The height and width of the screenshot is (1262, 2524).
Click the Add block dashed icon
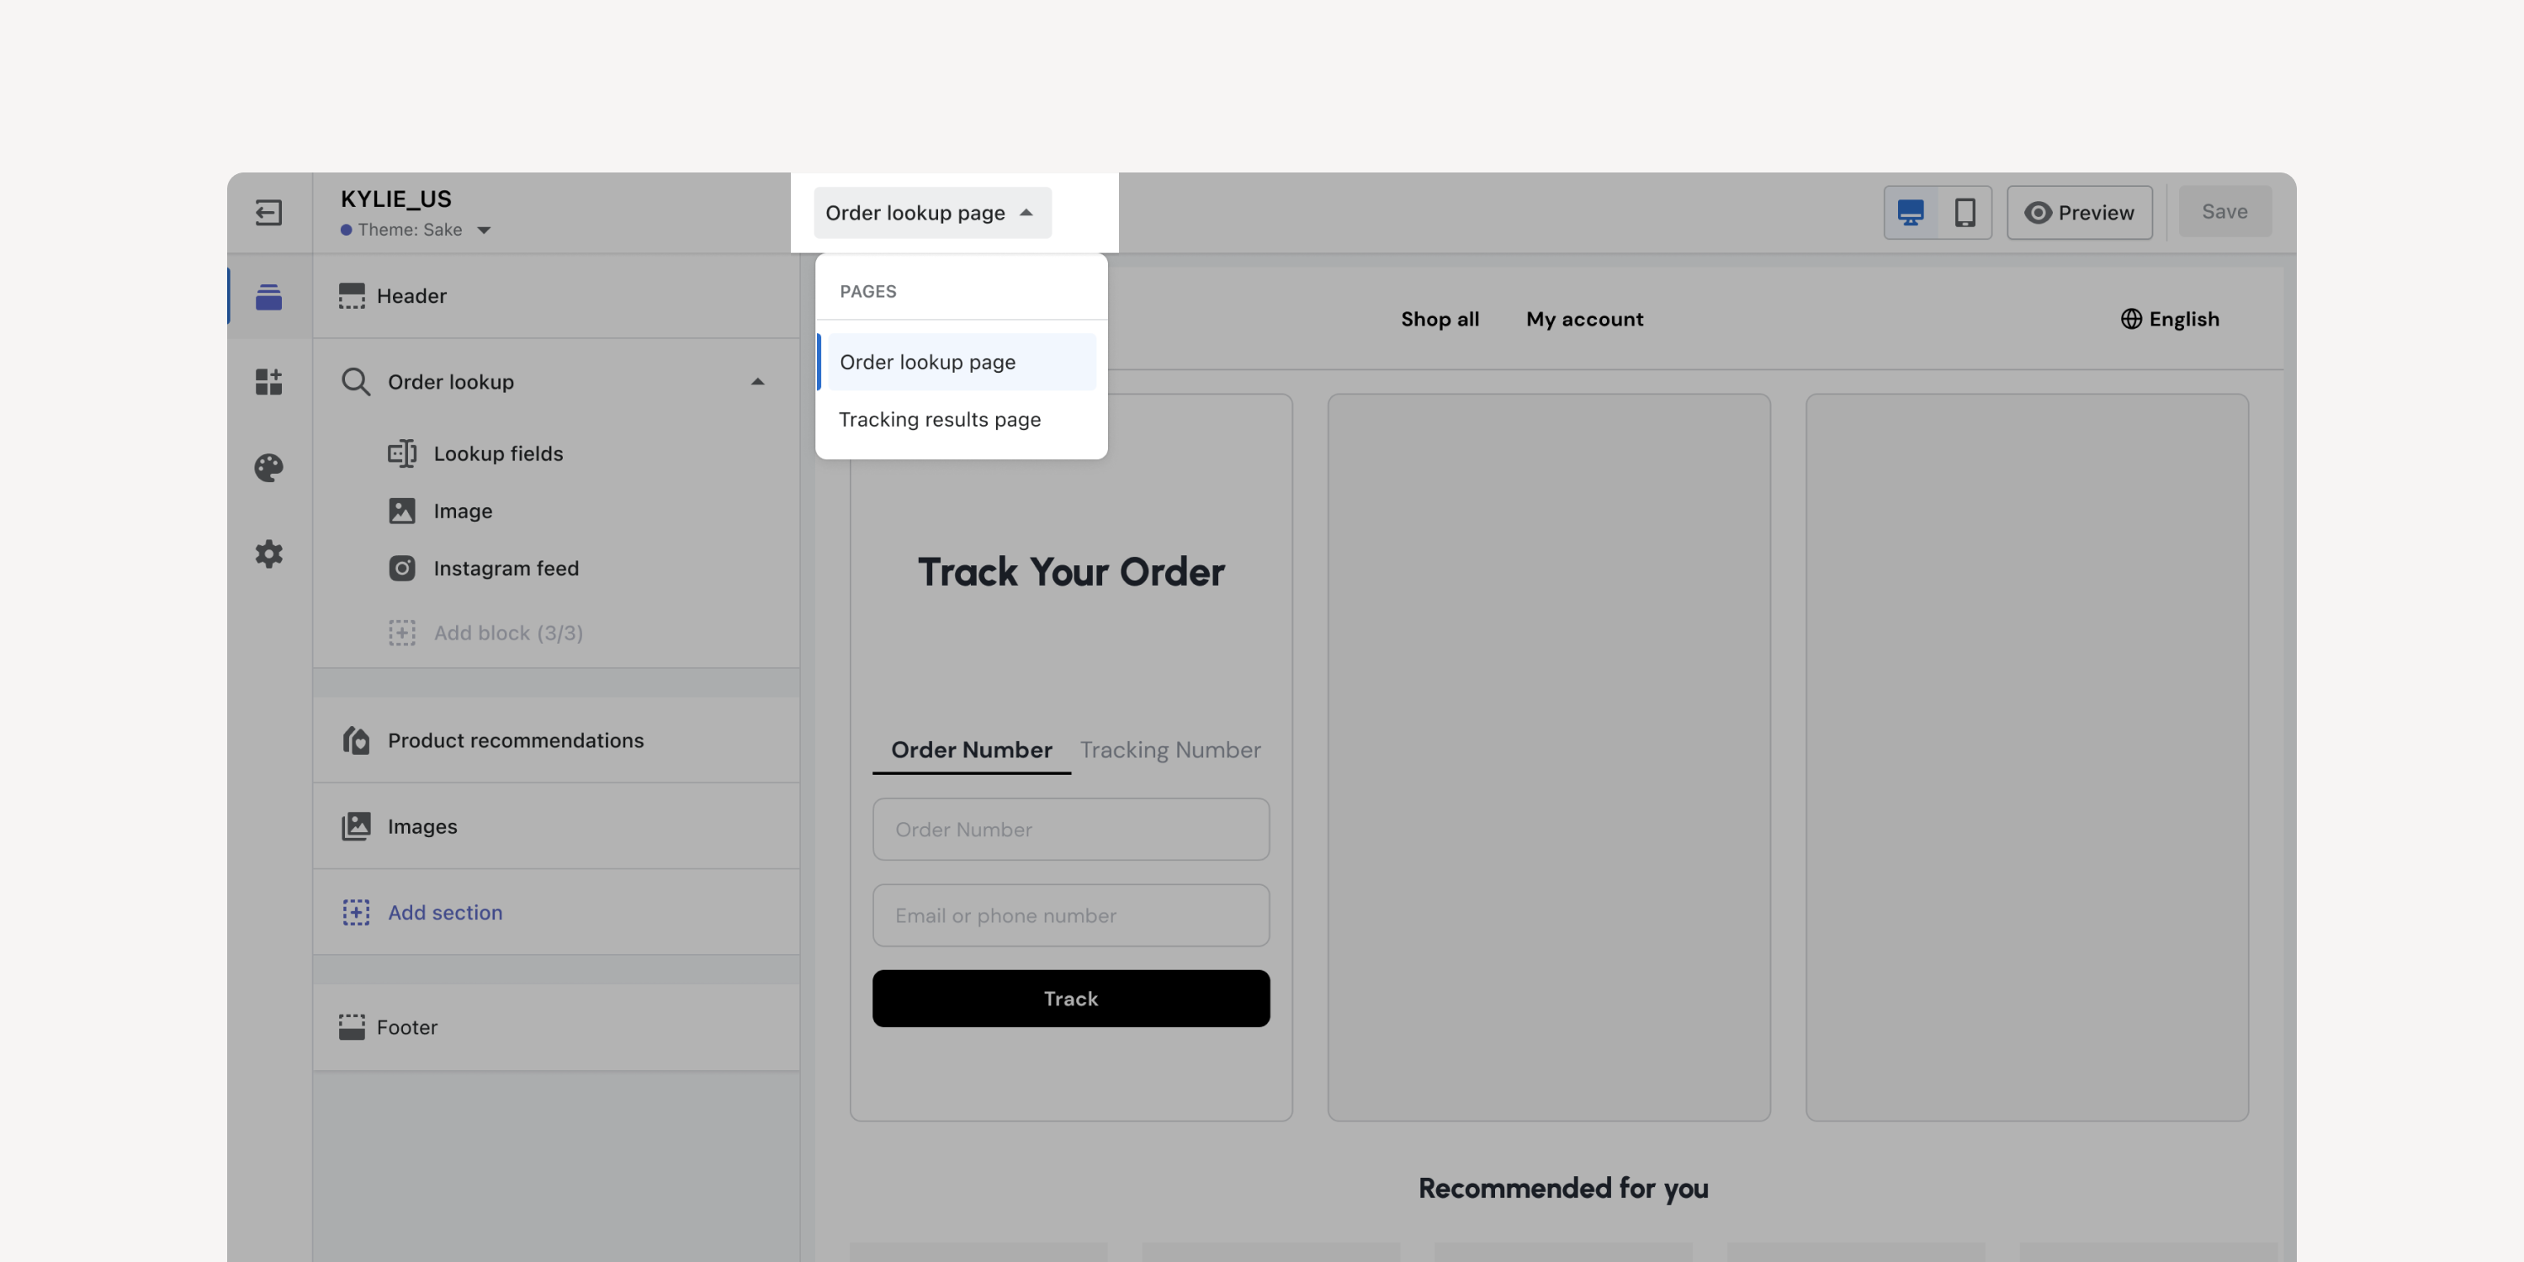coord(401,632)
